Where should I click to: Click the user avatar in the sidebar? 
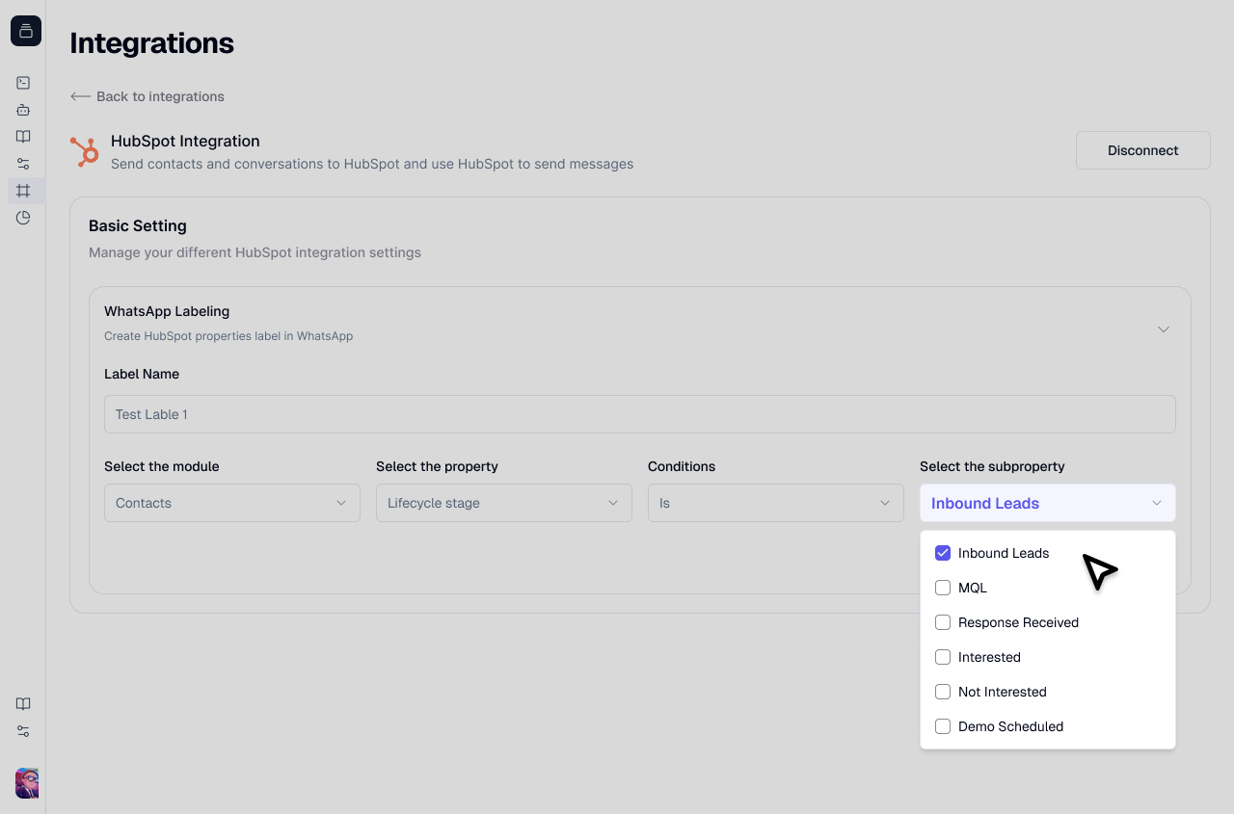click(x=27, y=782)
